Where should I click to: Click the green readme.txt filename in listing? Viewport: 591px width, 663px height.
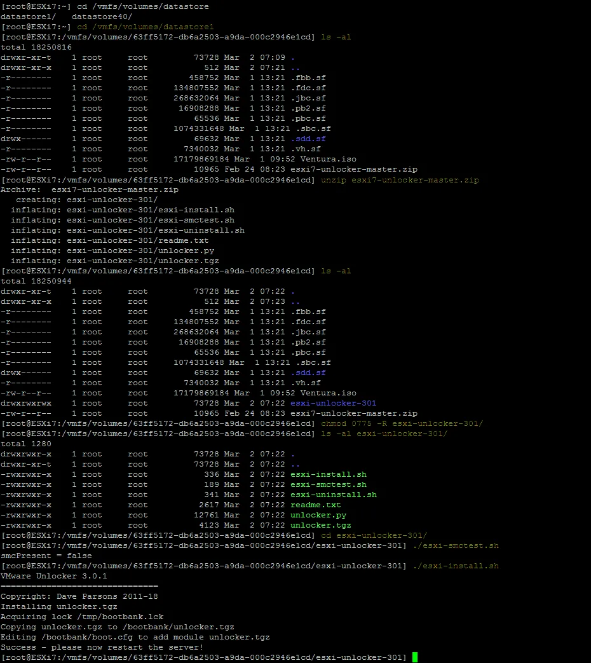click(x=315, y=505)
